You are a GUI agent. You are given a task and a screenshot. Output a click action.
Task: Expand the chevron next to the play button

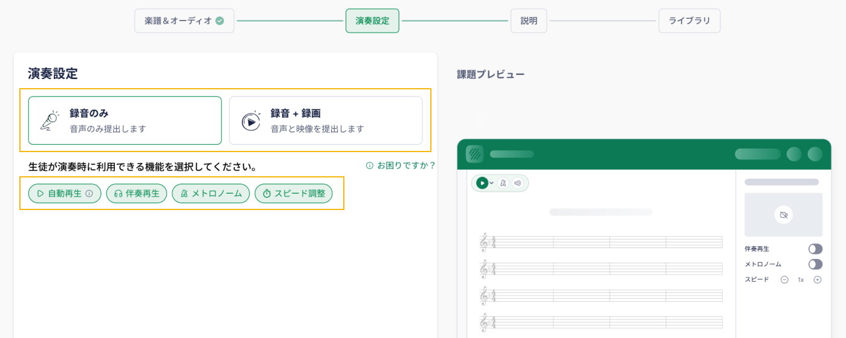coord(492,183)
